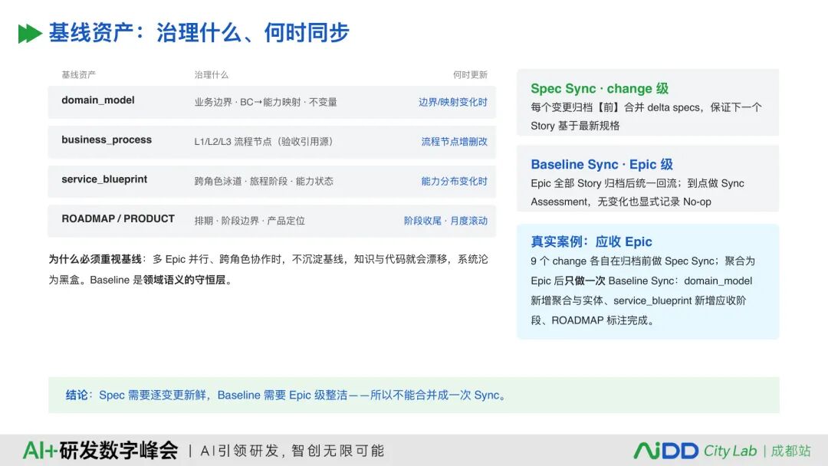The width and height of the screenshot is (828, 466).
Task: Click the 段、ROADMAP 标注完成。 line
Action: click(593, 320)
